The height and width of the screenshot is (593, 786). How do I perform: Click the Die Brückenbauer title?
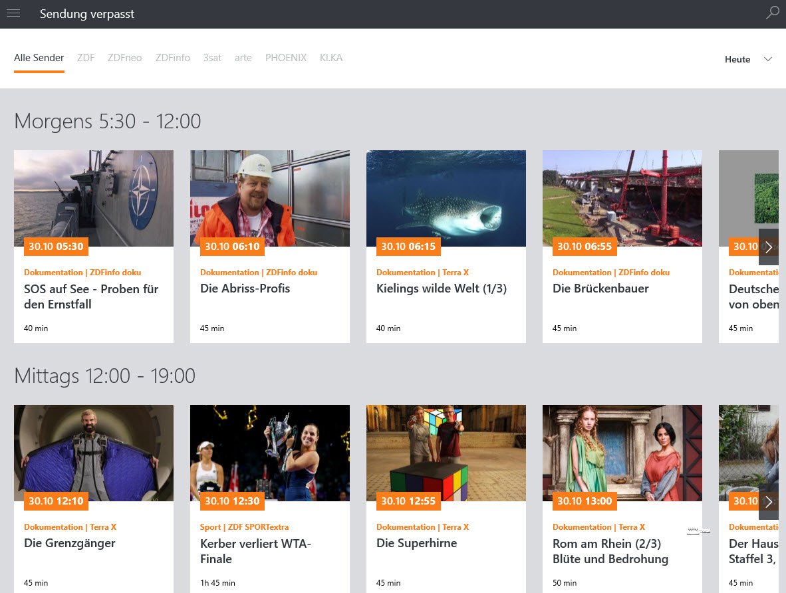pyautogui.click(x=600, y=289)
